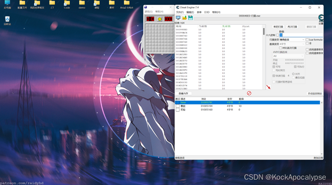Image resolution: width=332 pixels, height=185 pixels.
Task: Select the 素材 folder on desktop
Action: point(112,5)
